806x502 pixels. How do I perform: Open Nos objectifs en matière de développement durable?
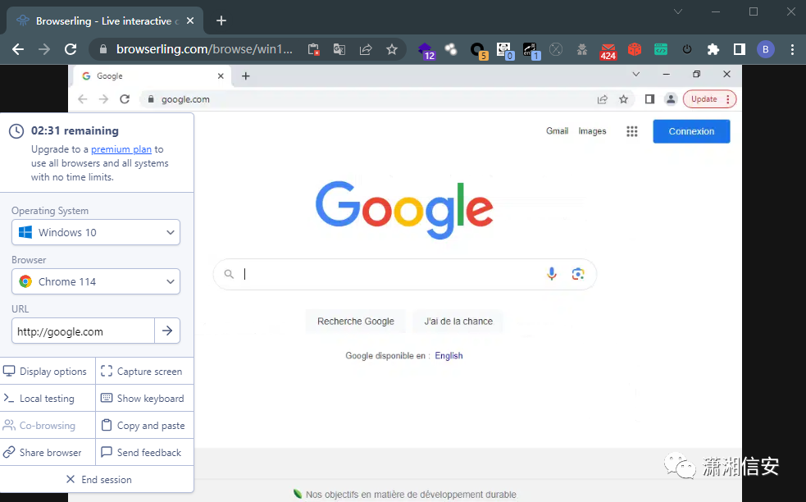coord(411,495)
